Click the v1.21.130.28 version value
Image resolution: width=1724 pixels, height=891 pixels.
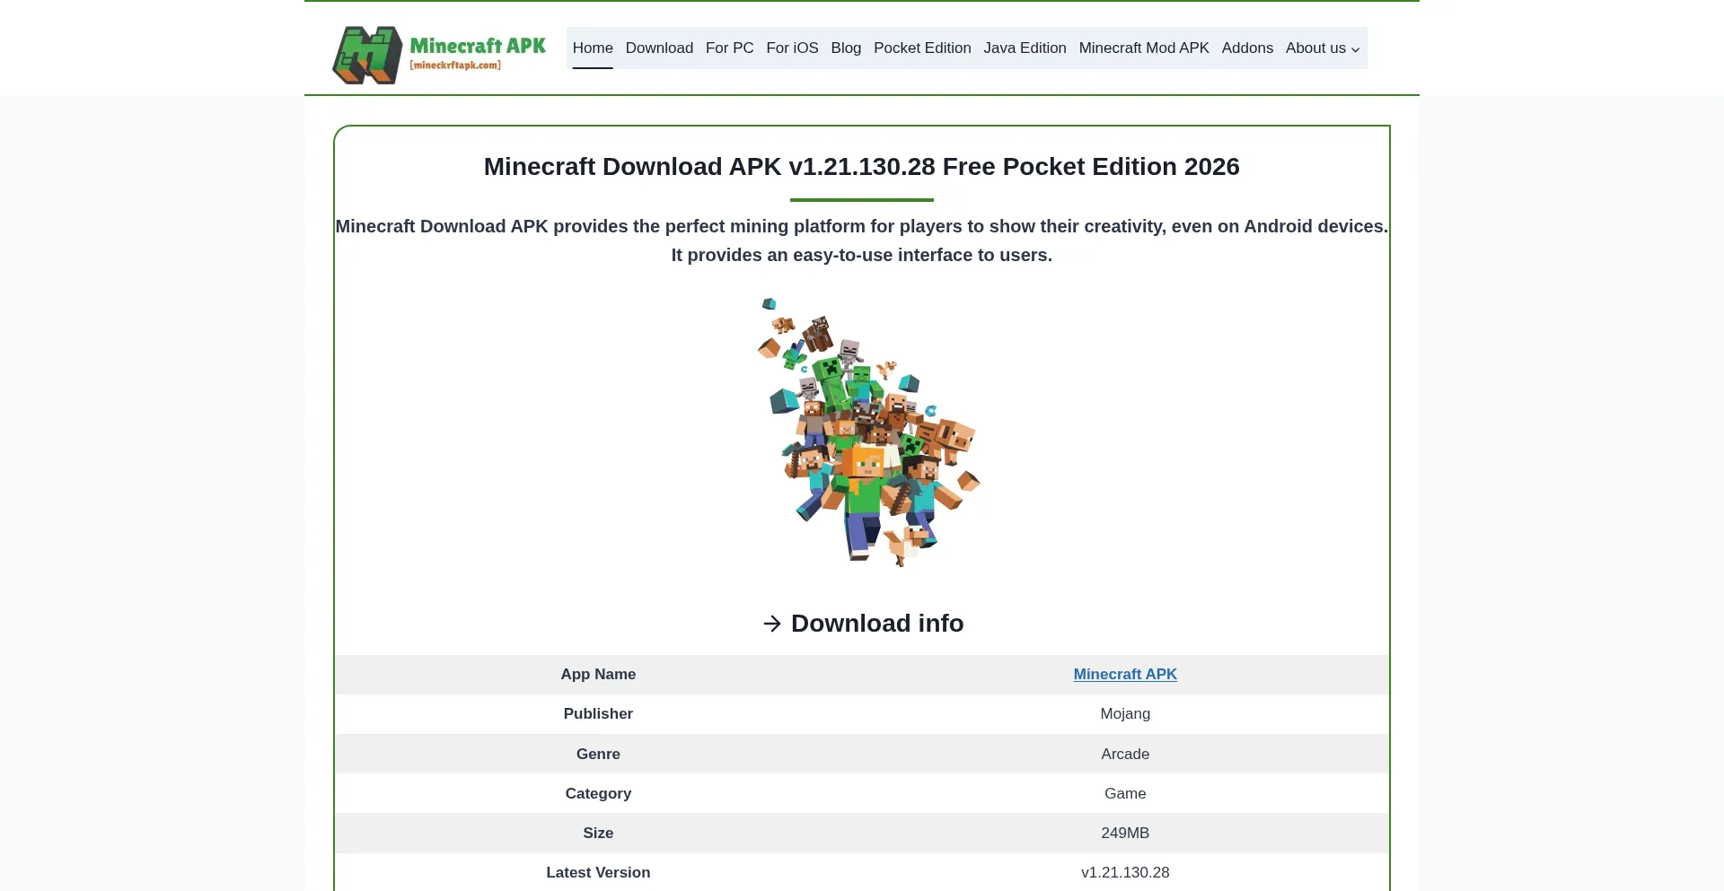1125,872
